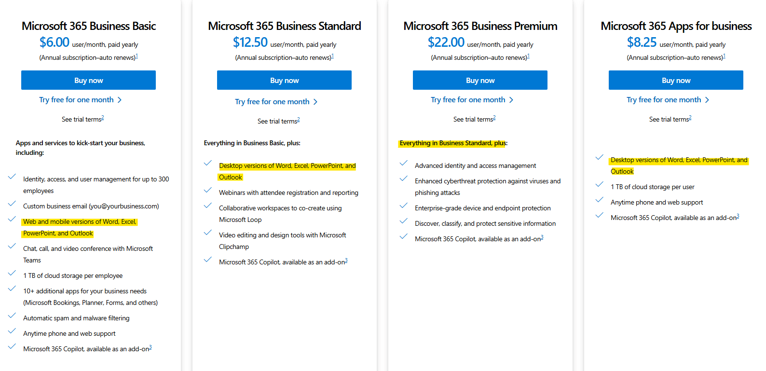Click Buy now for Business Basic
The width and height of the screenshot is (766, 371).
tap(88, 80)
